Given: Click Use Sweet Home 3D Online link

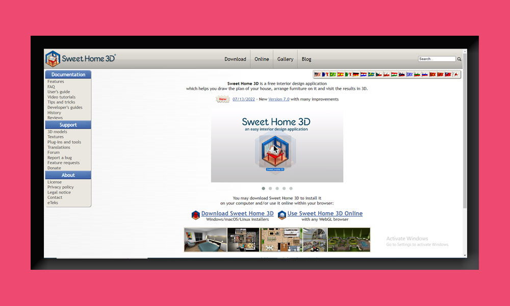Looking at the screenshot, I should click(x=325, y=213).
